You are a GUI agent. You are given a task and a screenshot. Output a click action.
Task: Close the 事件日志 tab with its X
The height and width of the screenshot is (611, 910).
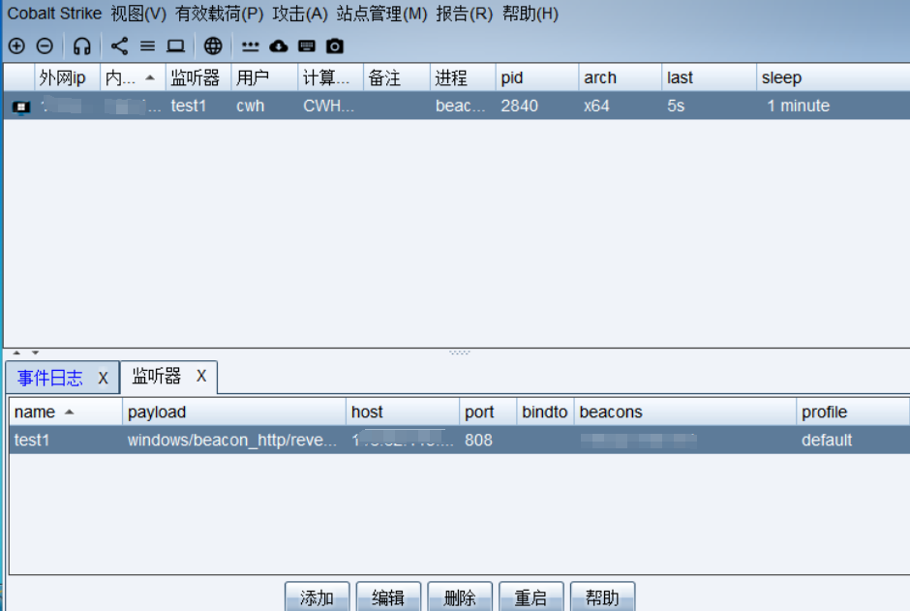point(103,379)
